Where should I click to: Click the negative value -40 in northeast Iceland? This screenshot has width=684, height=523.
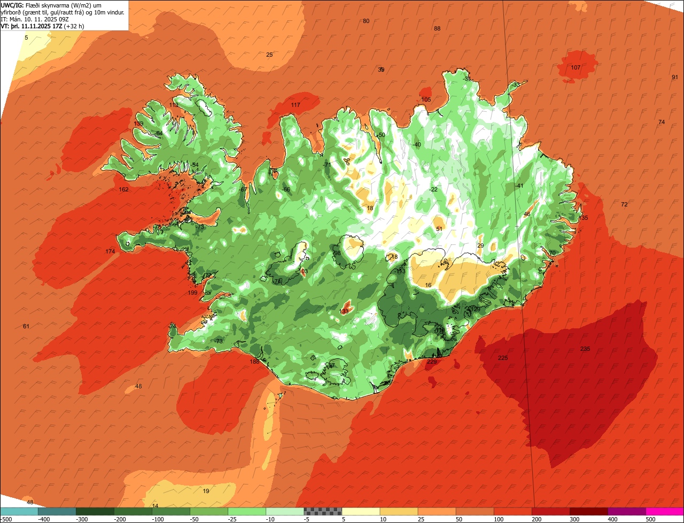coord(417,144)
